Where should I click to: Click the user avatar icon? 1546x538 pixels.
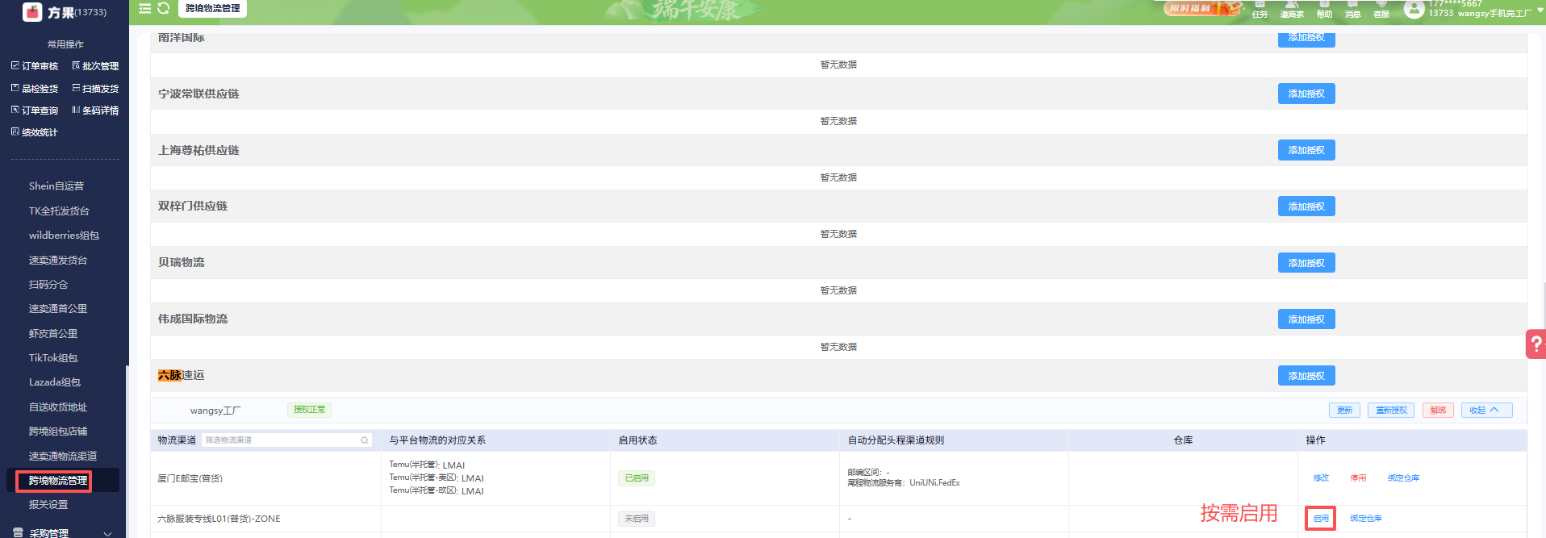click(1414, 9)
